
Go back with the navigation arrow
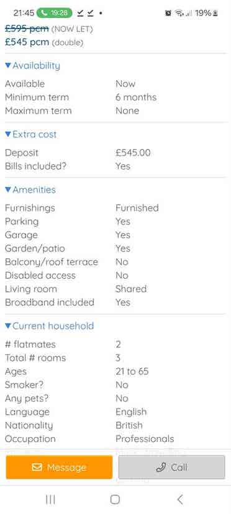[x=179, y=499]
